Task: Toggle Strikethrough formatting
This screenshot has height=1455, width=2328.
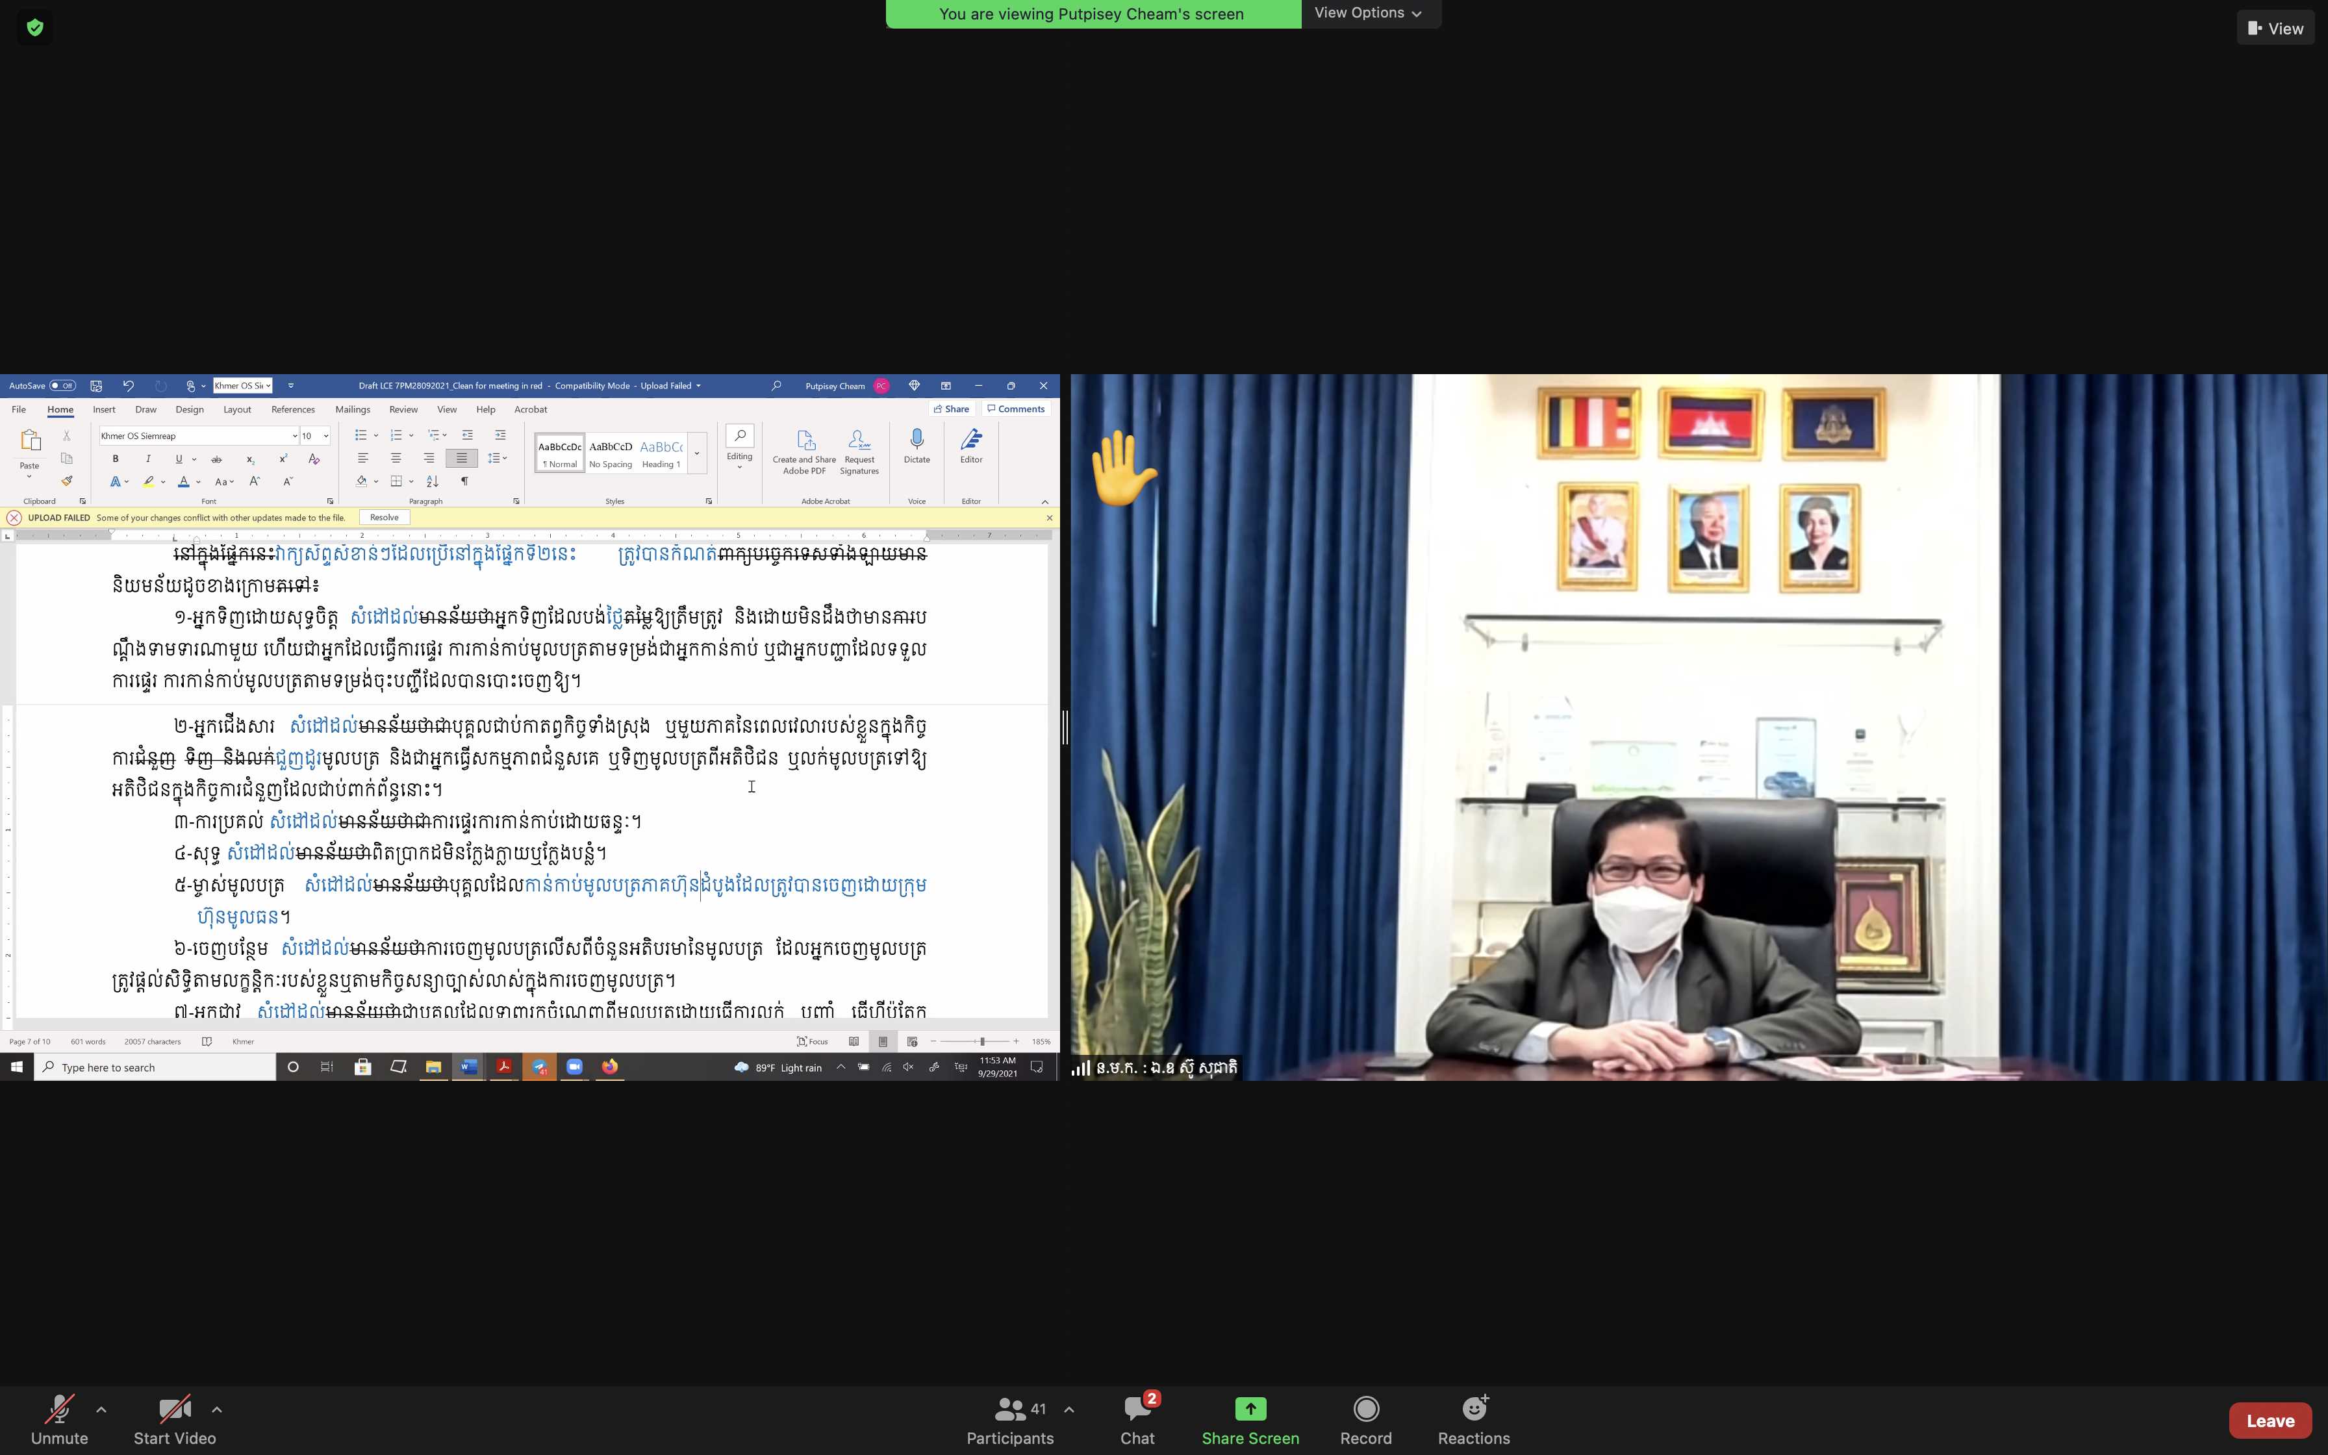Action: click(x=216, y=459)
